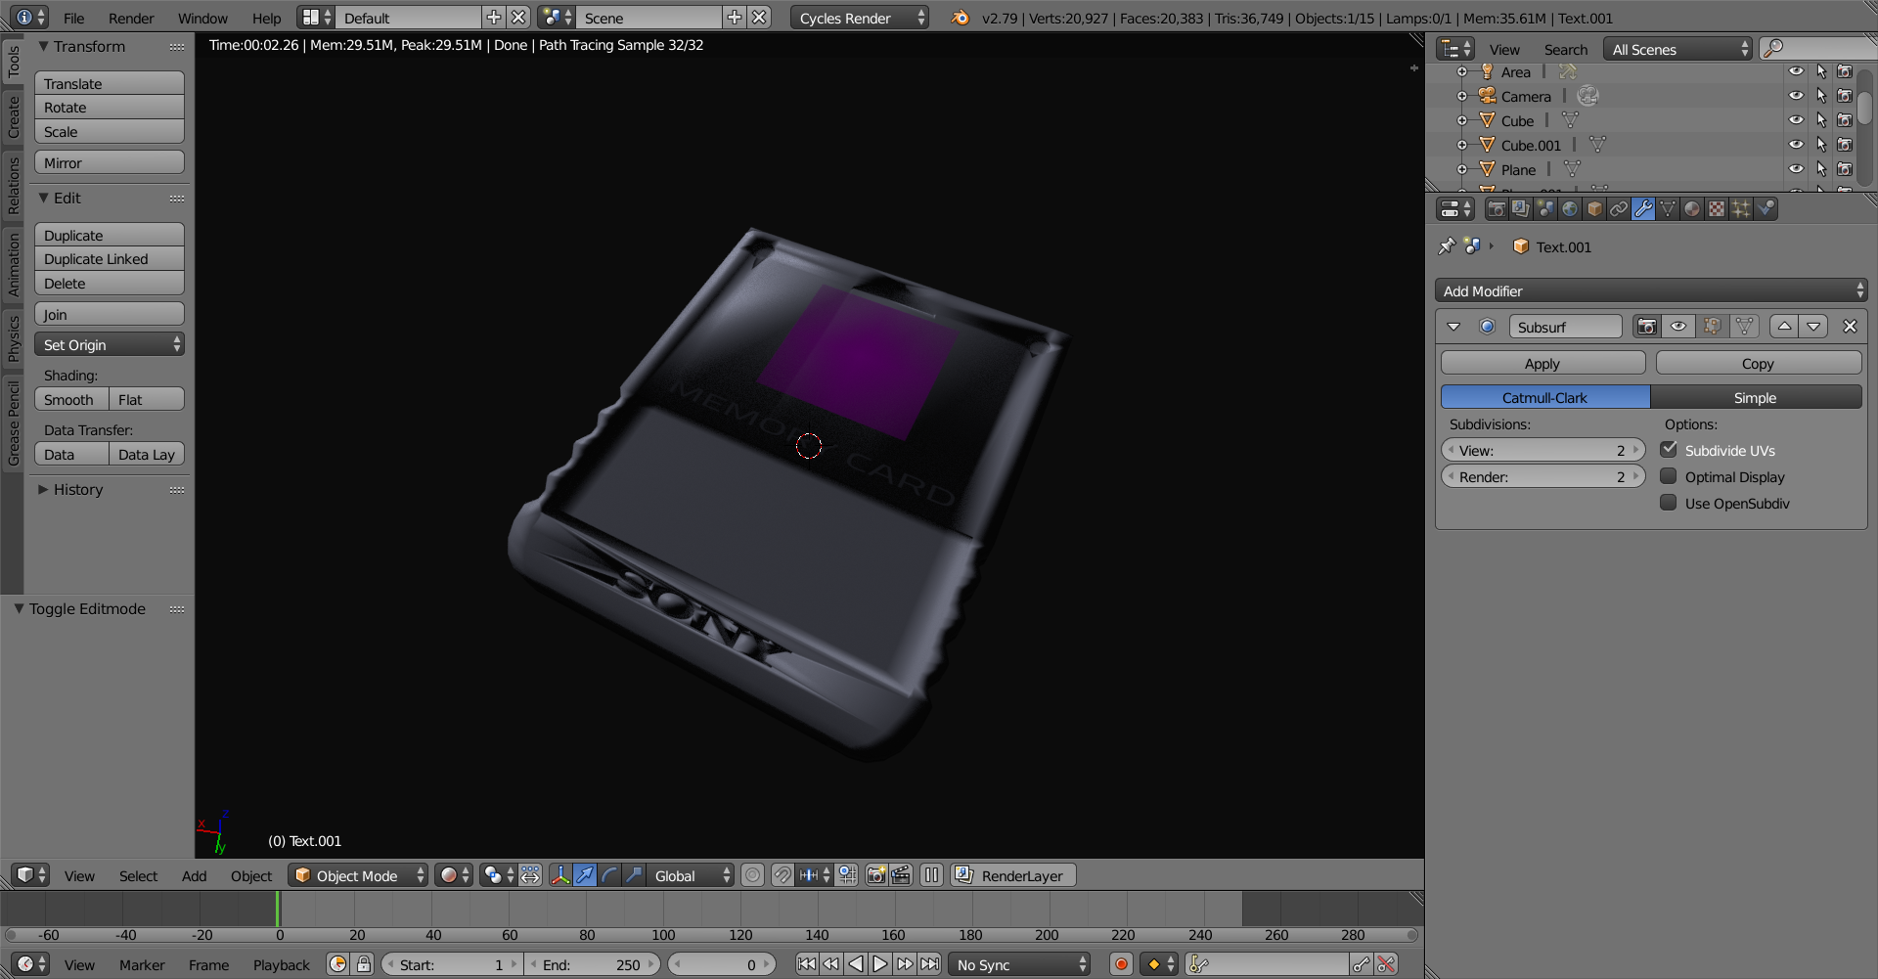This screenshot has width=1878, height=979.
Task: Play the animation forward
Action: (880, 964)
